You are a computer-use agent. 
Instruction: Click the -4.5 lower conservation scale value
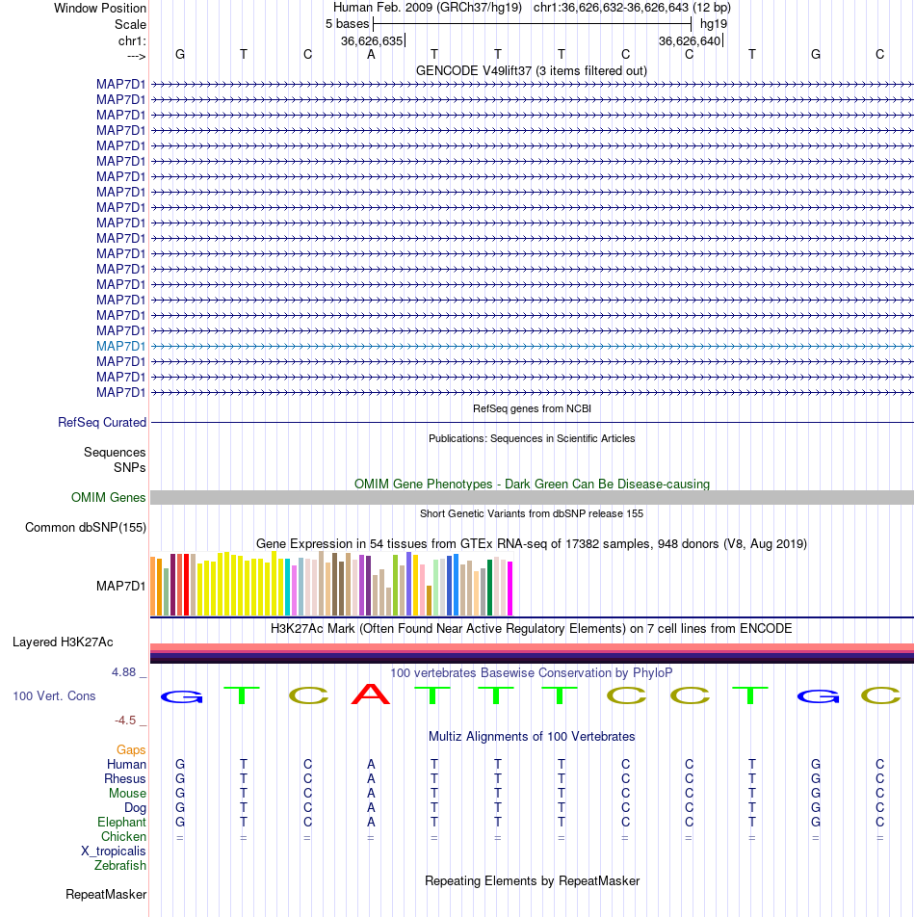coord(125,720)
